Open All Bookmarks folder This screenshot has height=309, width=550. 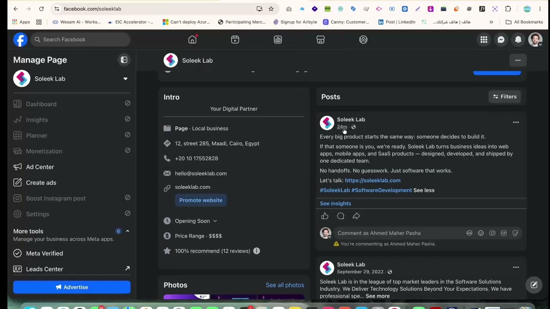524,22
